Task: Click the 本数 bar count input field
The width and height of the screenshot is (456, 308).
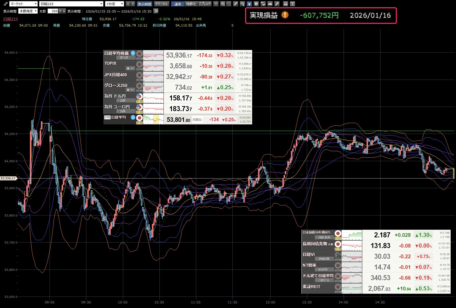Action: (x=53, y=11)
